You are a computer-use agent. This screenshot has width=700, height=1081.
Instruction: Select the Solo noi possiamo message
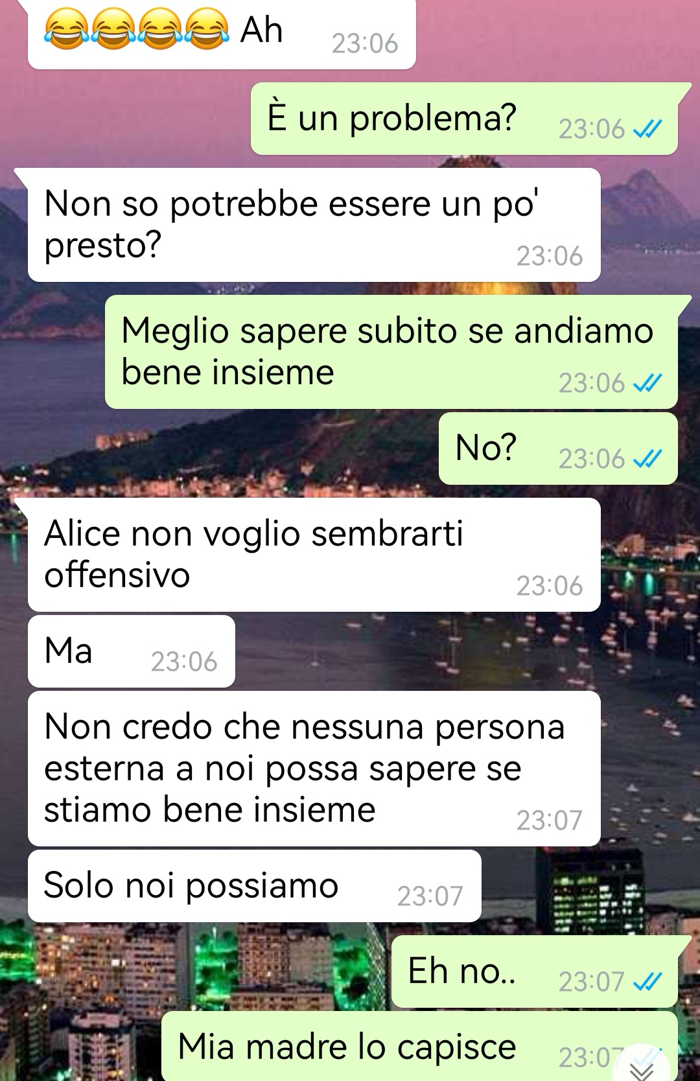255,886
